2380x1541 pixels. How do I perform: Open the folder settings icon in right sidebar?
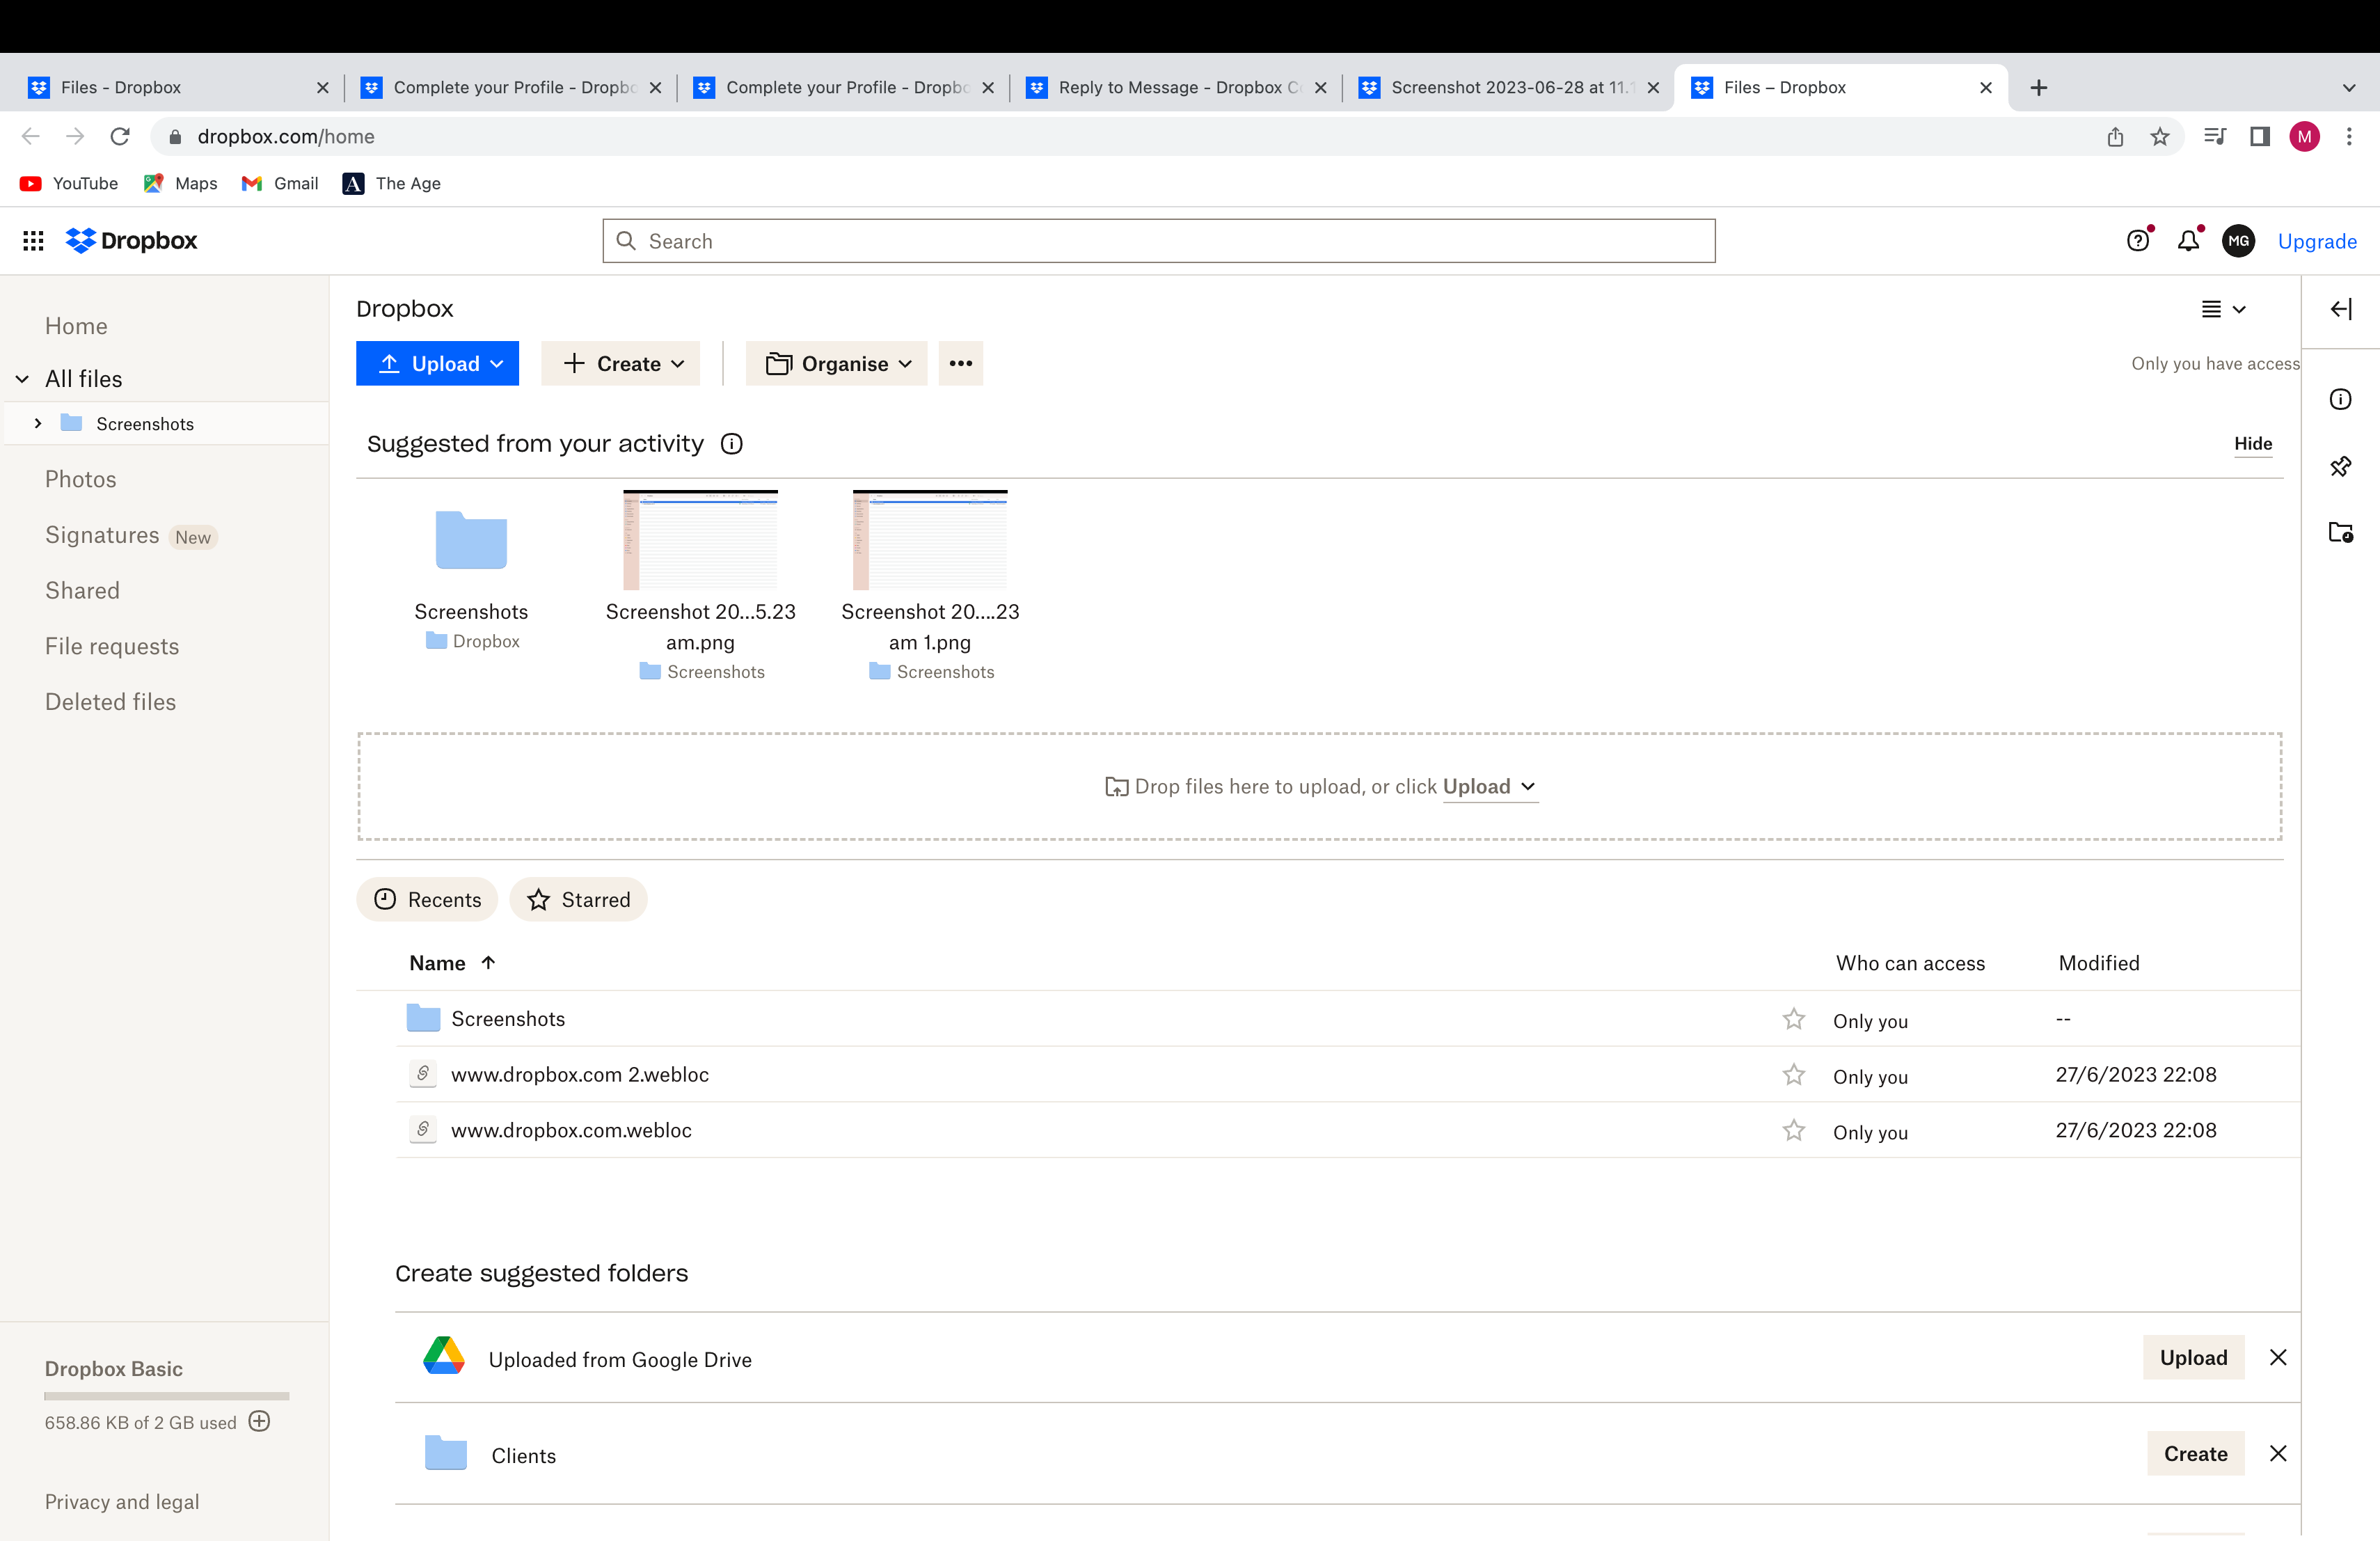(2341, 532)
